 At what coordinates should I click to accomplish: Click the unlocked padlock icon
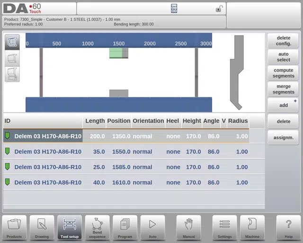coord(219,9)
